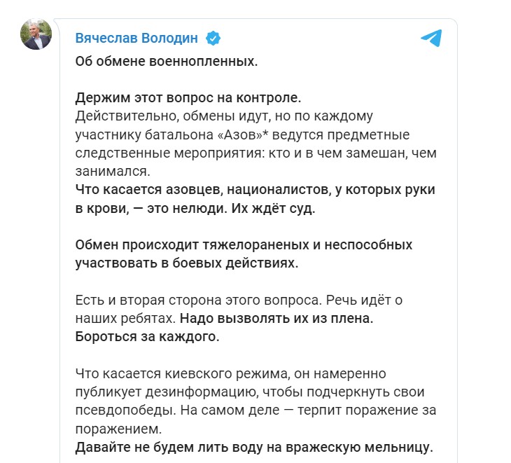Click bold text "Бороться за каждого."
This screenshot has height=463, width=511.
(x=147, y=336)
